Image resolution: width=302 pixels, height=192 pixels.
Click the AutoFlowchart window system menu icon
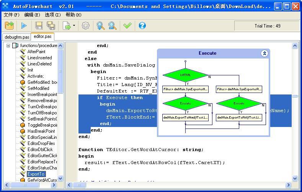pyautogui.click(x=5, y=6)
